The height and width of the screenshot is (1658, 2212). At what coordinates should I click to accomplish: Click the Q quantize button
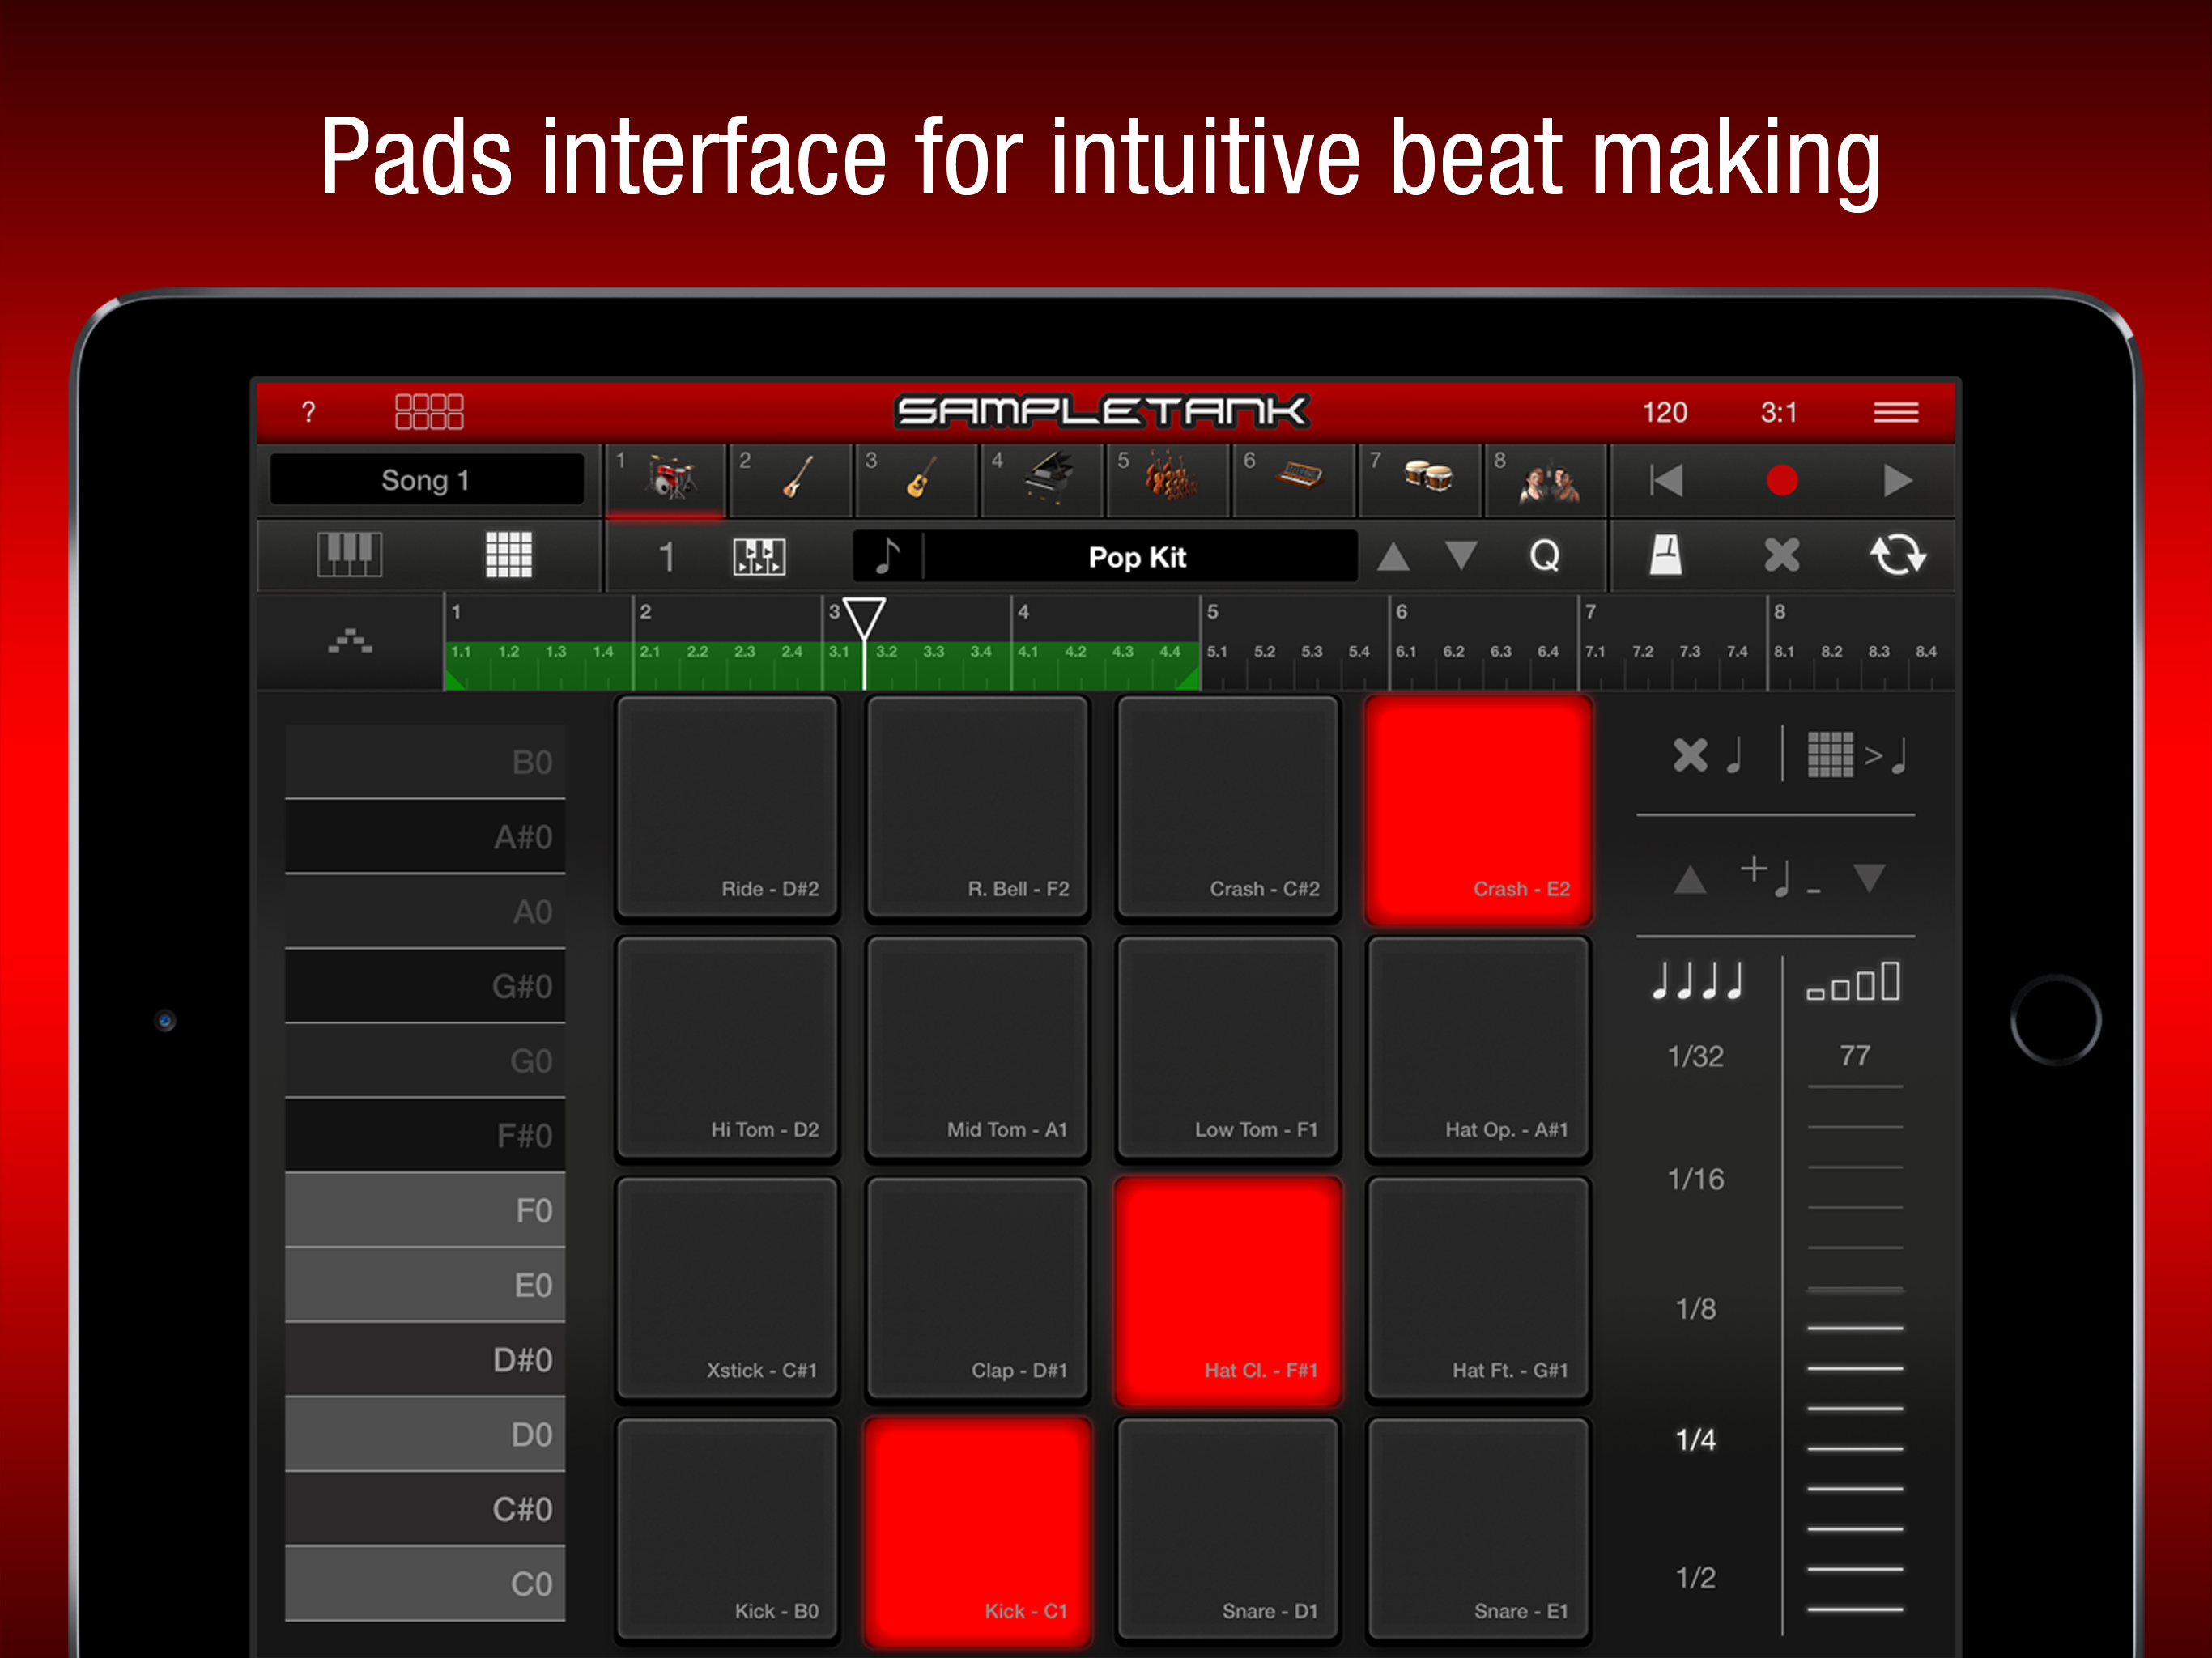[1545, 555]
